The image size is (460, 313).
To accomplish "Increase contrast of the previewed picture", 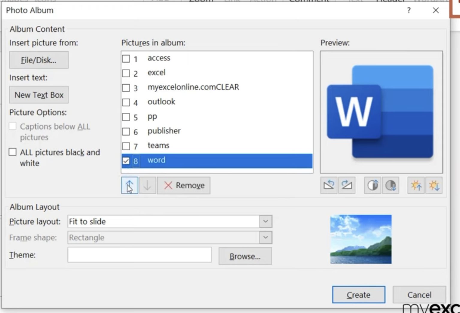I will coord(372,185).
